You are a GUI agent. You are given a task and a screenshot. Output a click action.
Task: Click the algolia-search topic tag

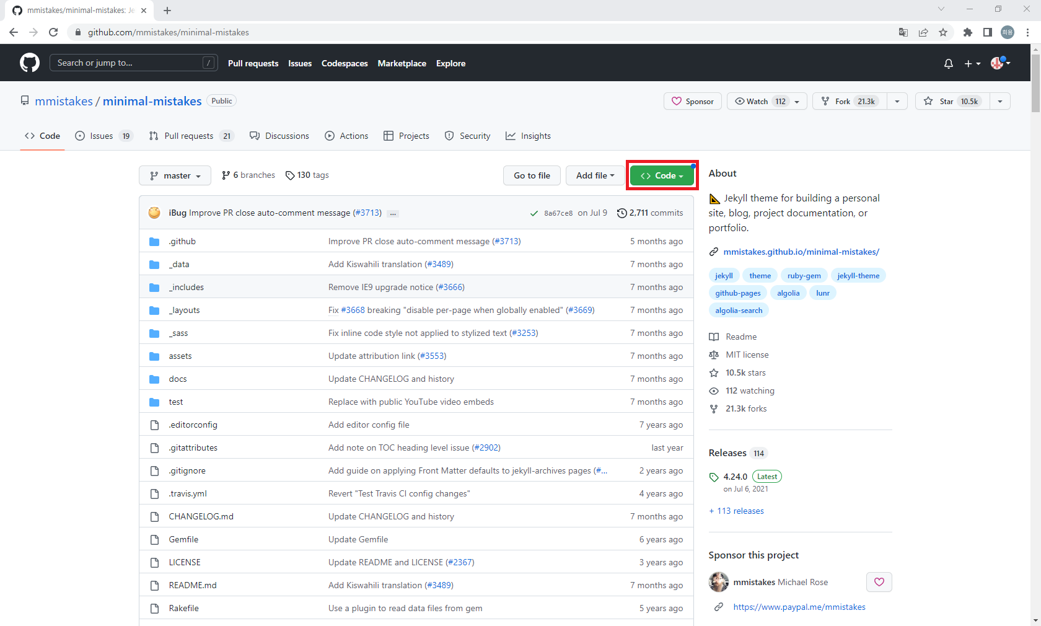click(739, 311)
